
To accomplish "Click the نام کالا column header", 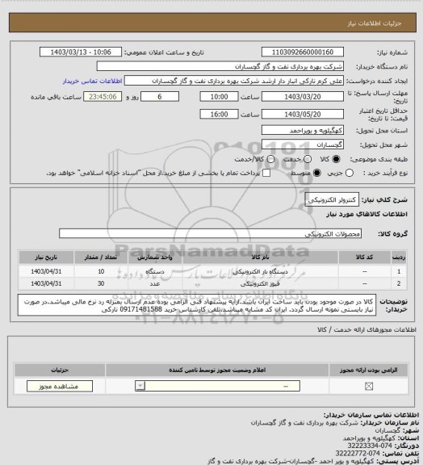I will (260, 257).
